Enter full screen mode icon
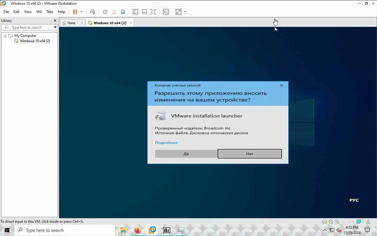The width and height of the screenshot is (377, 236). [x=153, y=12]
